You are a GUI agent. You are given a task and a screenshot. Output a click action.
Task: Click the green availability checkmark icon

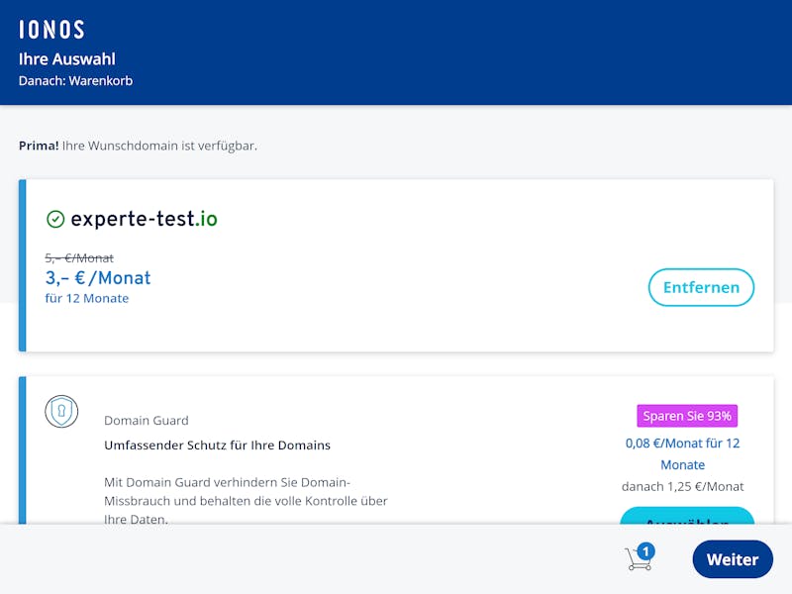[x=55, y=219]
